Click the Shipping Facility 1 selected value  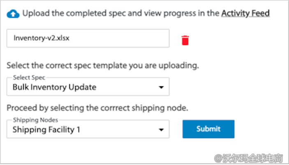[x=46, y=130]
